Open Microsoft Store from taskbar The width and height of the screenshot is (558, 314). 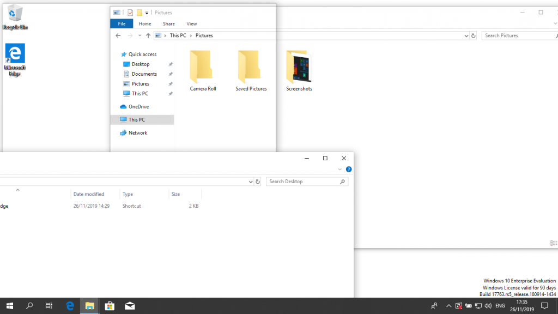(x=110, y=306)
